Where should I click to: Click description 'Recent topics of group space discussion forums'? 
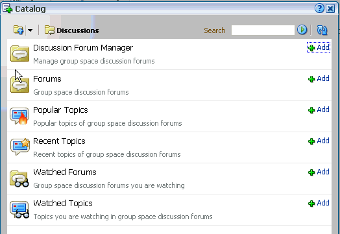[x=107, y=155]
